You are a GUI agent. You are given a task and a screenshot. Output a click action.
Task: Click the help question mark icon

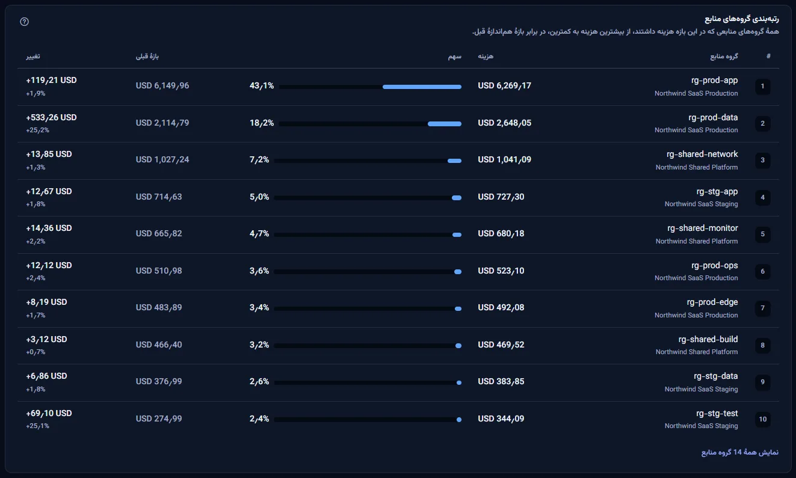click(25, 22)
